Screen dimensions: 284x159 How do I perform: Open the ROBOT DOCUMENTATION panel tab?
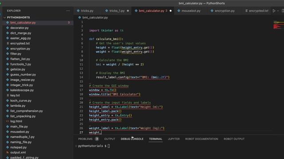201,139
